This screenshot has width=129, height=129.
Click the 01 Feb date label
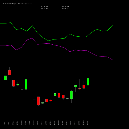point(26,123)
